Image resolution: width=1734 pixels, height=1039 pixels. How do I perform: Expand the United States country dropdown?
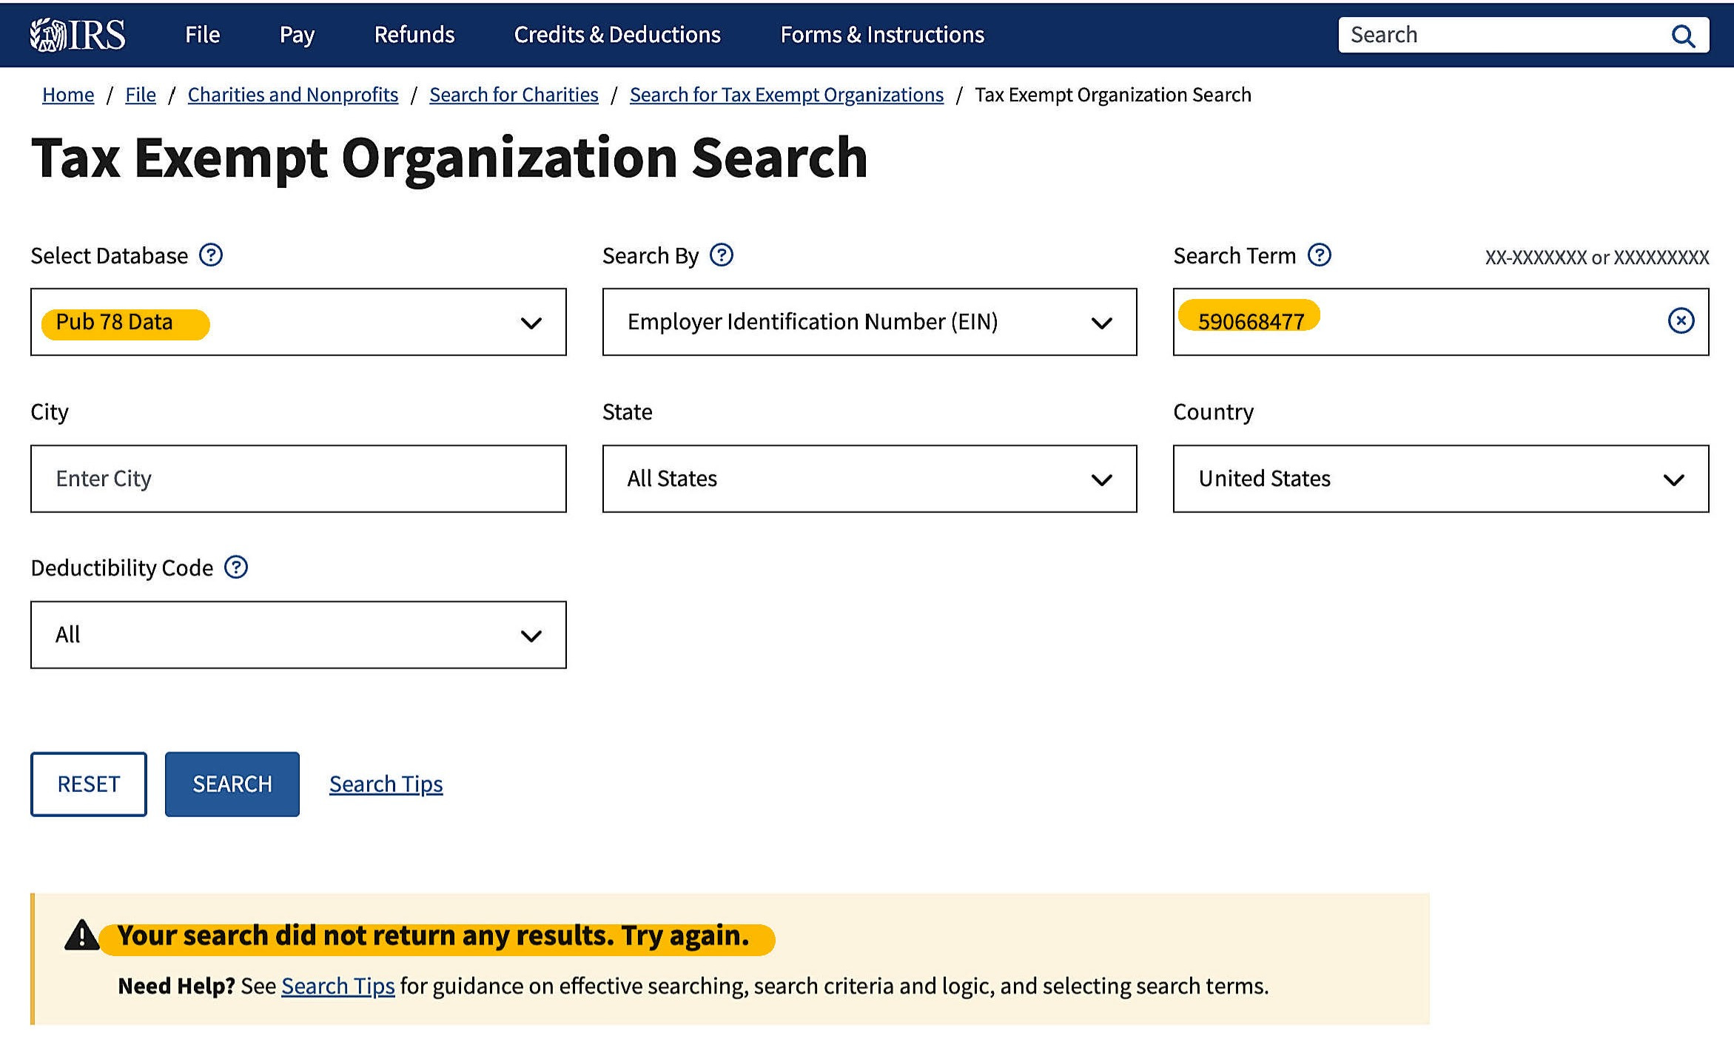pos(1441,479)
